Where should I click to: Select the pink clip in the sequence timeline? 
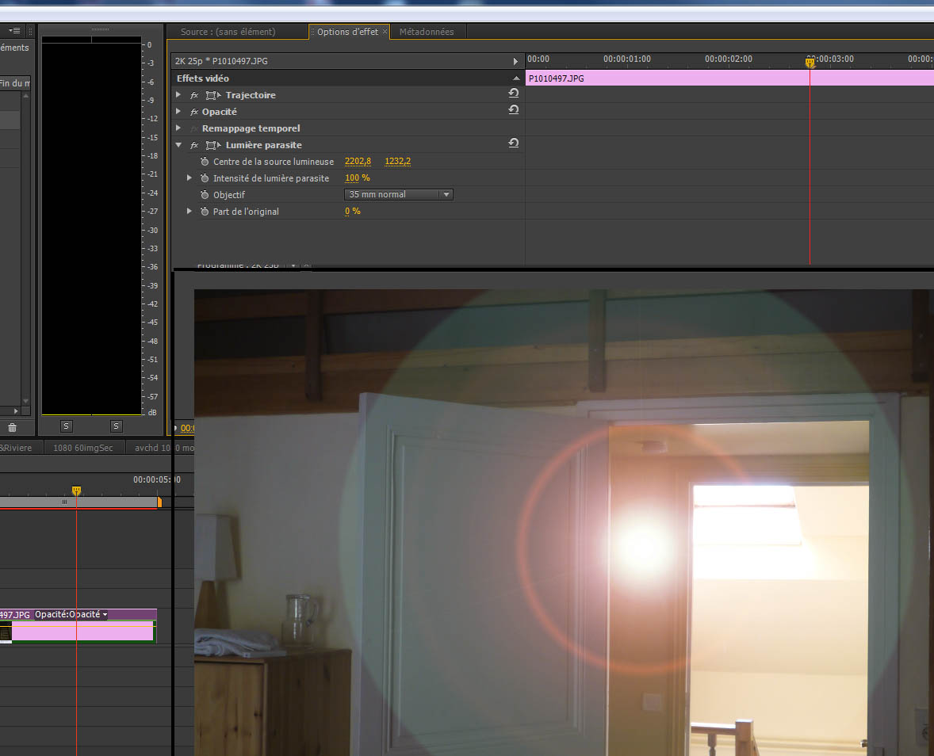82,631
